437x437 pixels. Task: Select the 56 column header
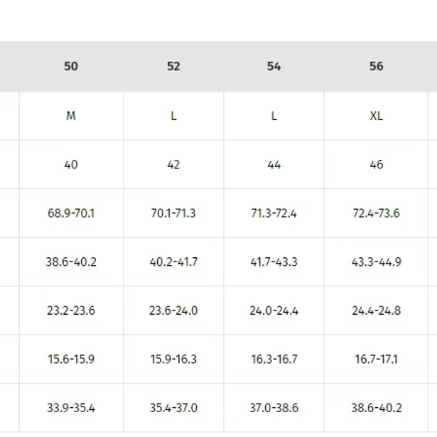point(376,66)
